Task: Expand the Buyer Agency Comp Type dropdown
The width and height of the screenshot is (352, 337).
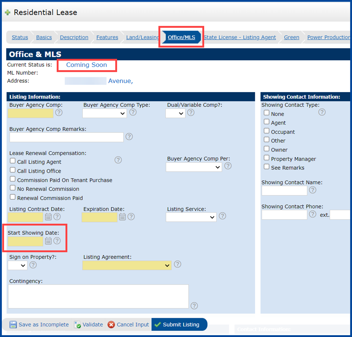Action: click(x=104, y=113)
